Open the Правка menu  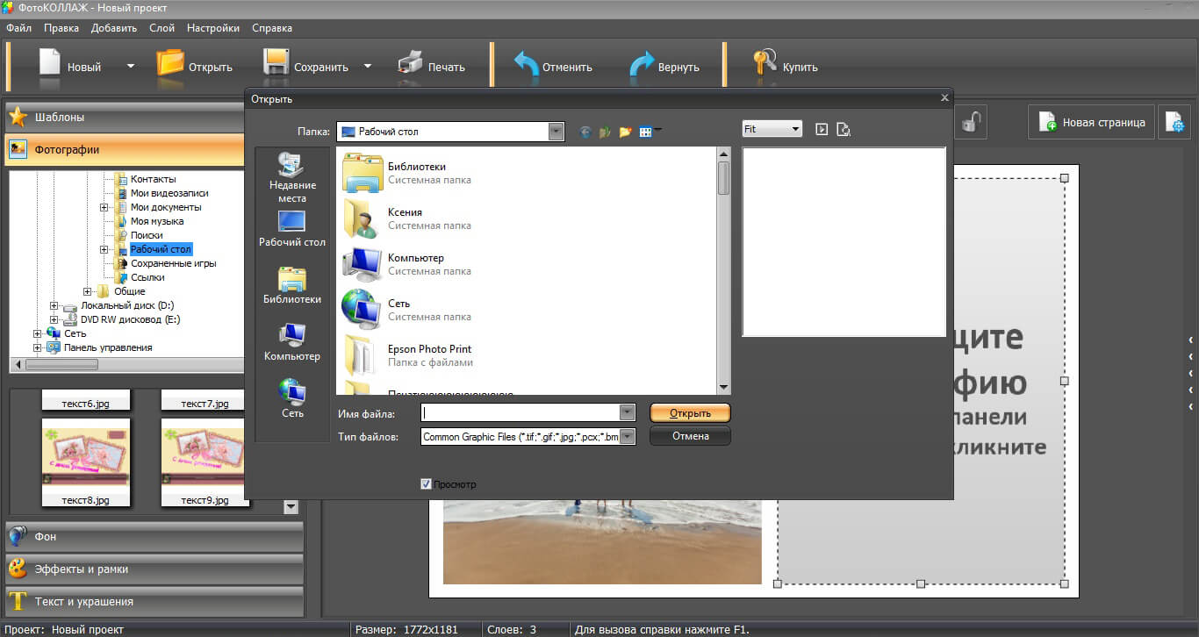coord(61,28)
